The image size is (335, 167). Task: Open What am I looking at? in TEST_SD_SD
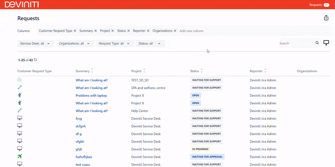pos(92,80)
